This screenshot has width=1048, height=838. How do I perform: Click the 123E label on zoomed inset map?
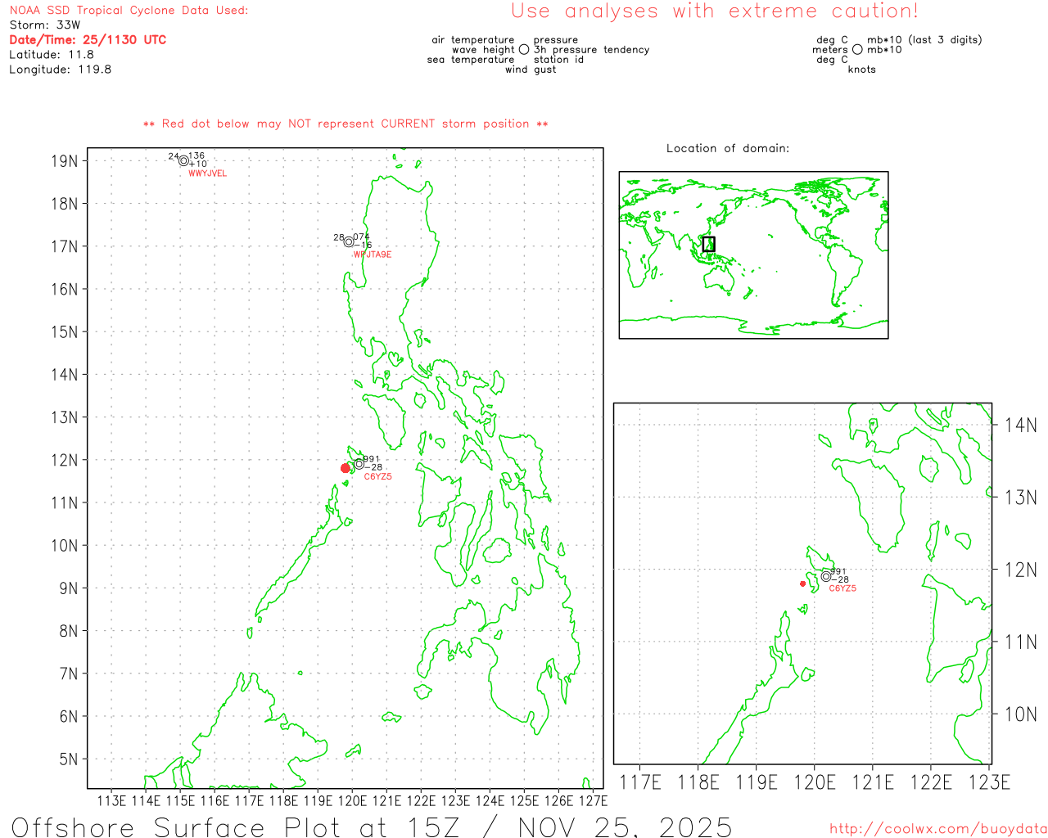(989, 782)
